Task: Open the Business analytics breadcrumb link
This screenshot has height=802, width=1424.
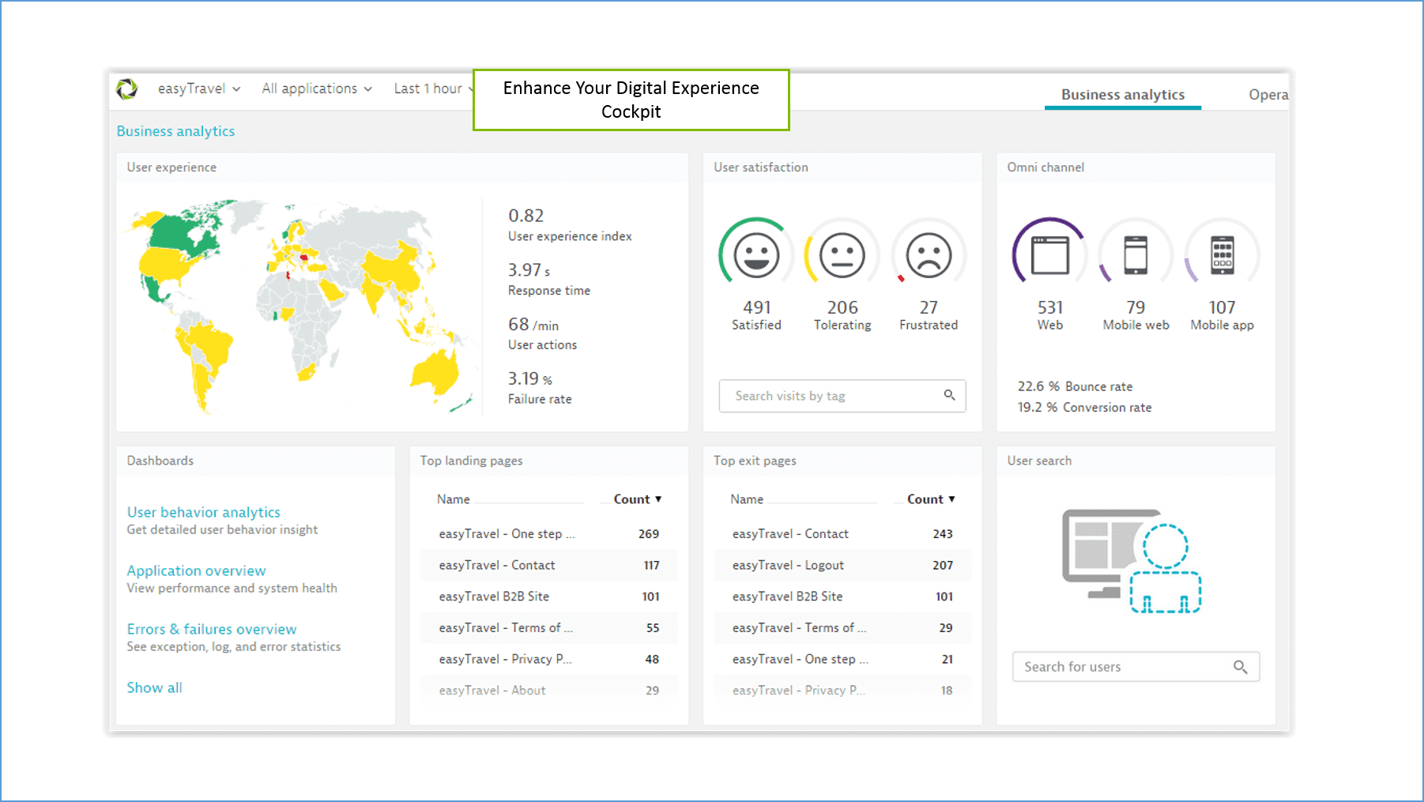Action: click(175, 131)
